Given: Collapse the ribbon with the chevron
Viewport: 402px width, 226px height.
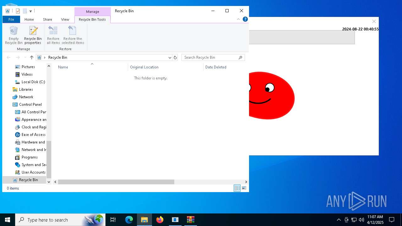Looking at the screenshot, I should point(238,19).
